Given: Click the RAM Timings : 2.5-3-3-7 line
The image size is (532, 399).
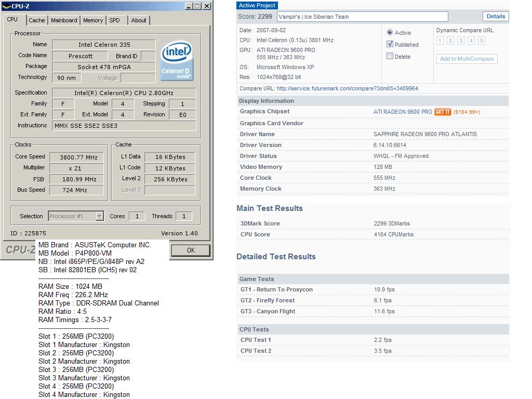Looking at the screenshot, I should 75,320.
